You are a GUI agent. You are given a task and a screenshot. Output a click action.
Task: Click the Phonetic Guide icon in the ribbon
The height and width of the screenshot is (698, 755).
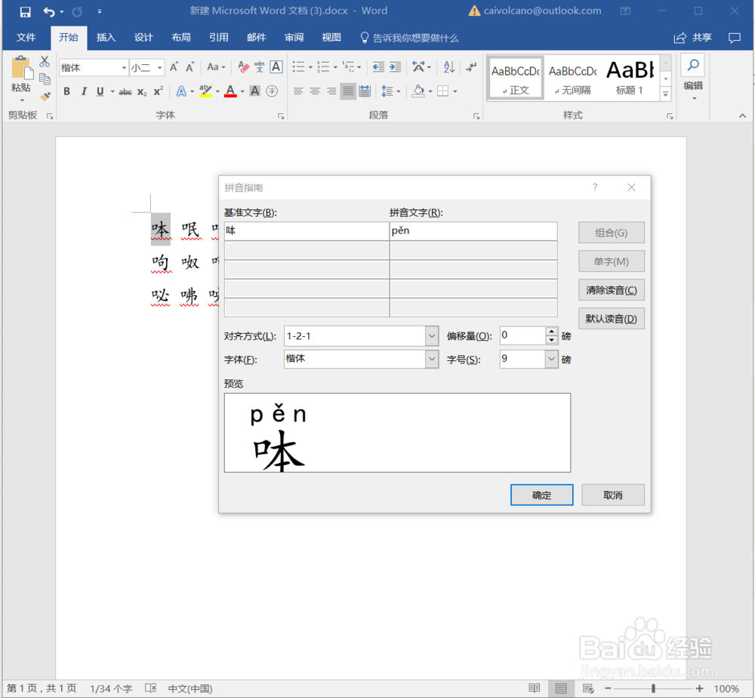pyautogui.click(x=258, y=66)
